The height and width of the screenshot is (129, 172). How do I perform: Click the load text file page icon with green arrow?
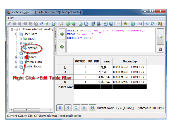coord(81,24)
